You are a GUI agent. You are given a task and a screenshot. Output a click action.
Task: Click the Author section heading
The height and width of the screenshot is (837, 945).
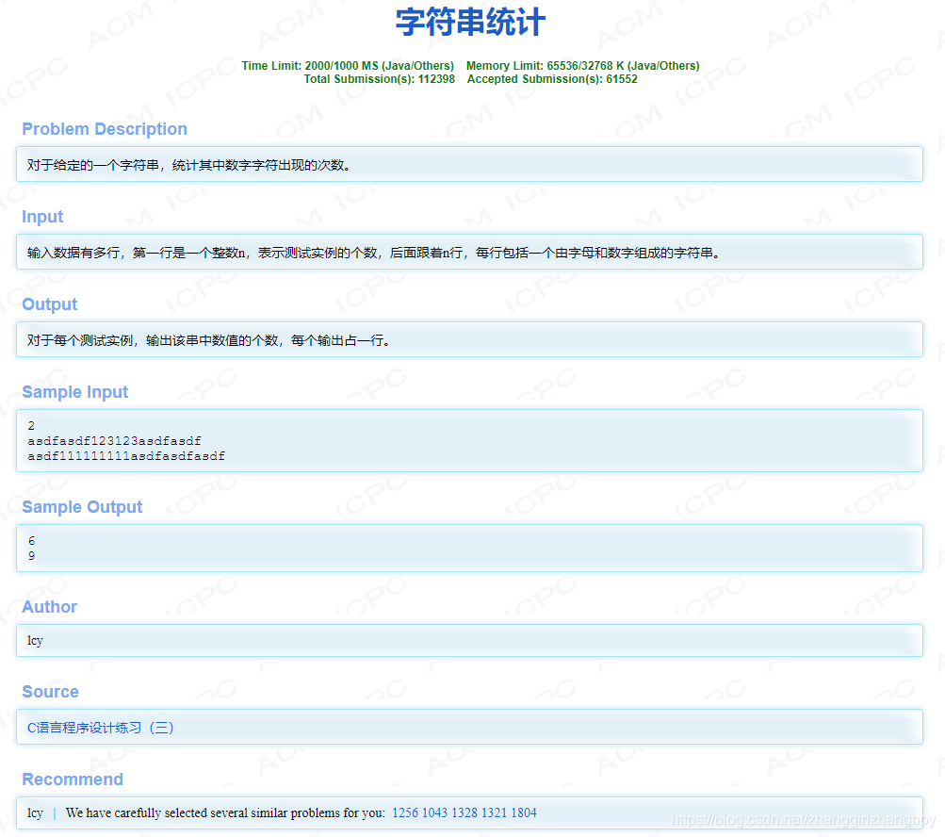point(49,607)
